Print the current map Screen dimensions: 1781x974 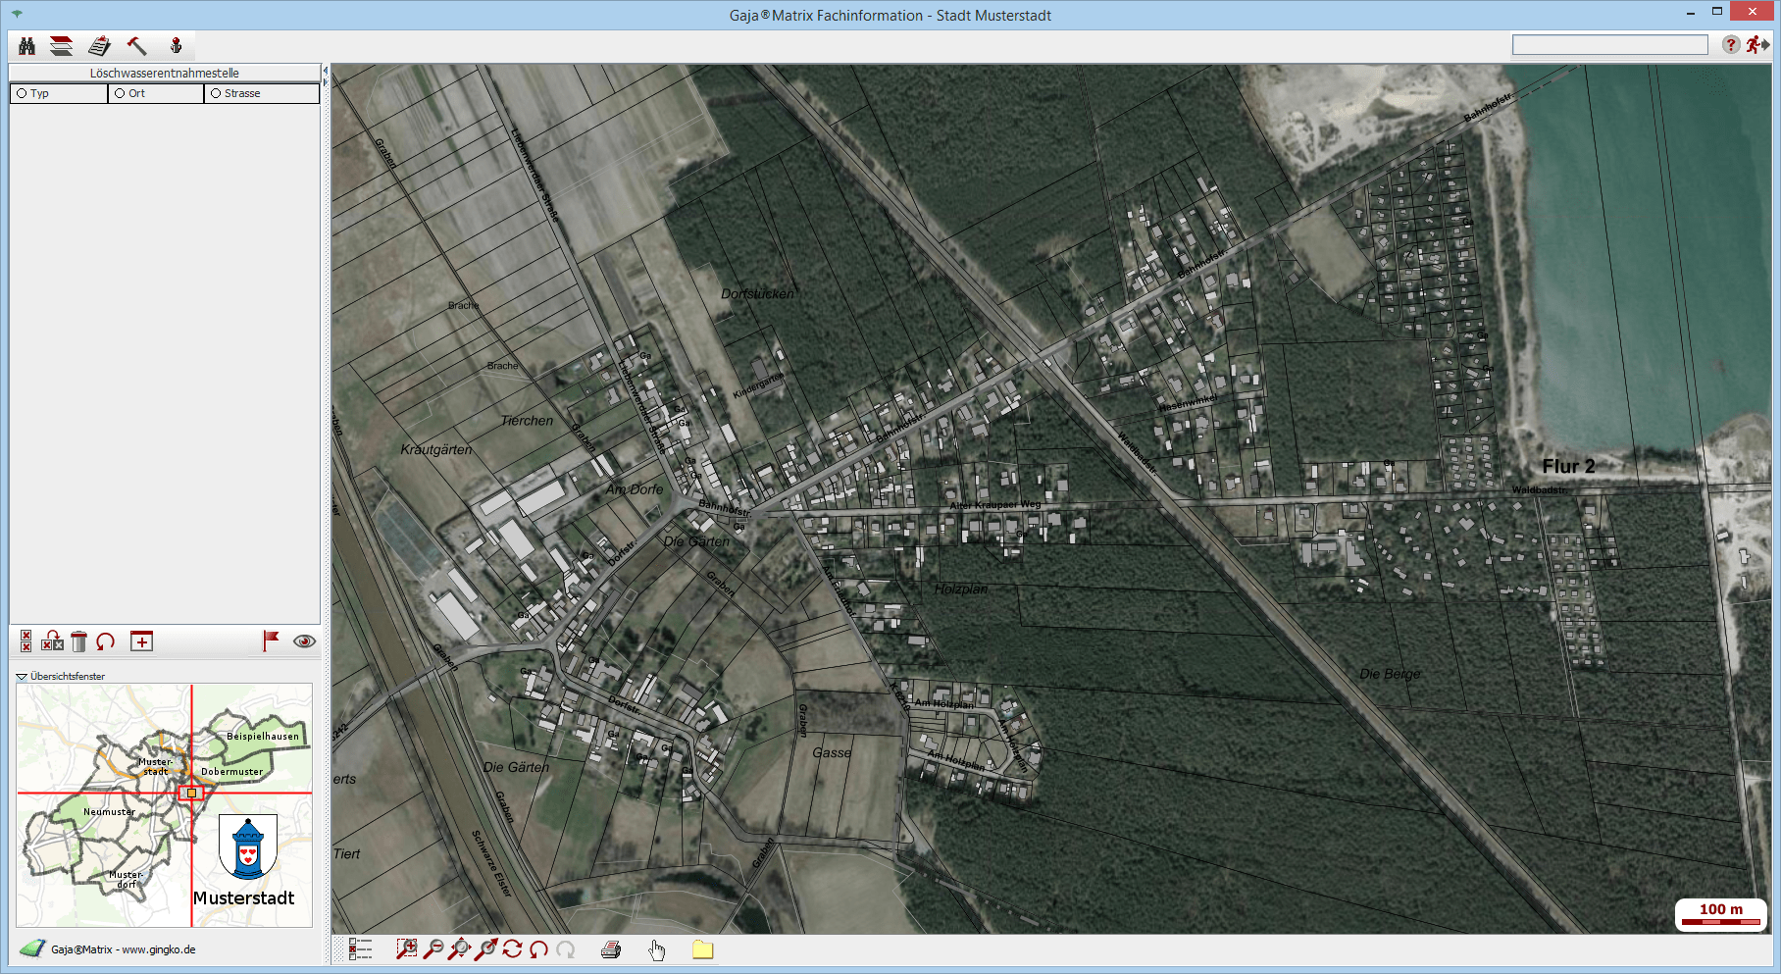(x=611, y=949)
